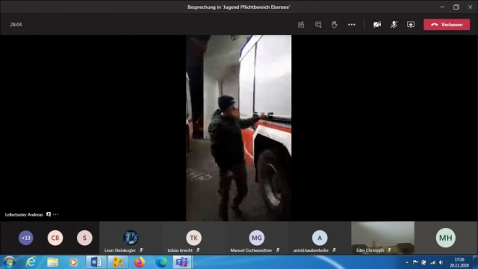Open Word from the taskbar
478x269 pixels.
tap(96, 262)
